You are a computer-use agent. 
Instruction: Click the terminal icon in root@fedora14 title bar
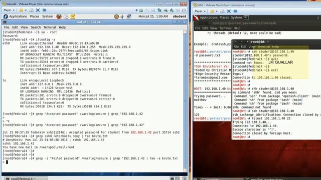click(x=5, y=22)
